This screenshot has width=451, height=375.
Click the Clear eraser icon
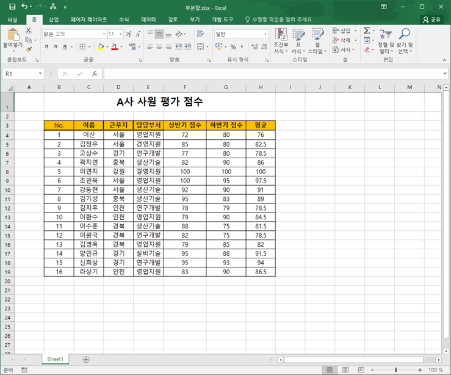[x=367, y=50]
